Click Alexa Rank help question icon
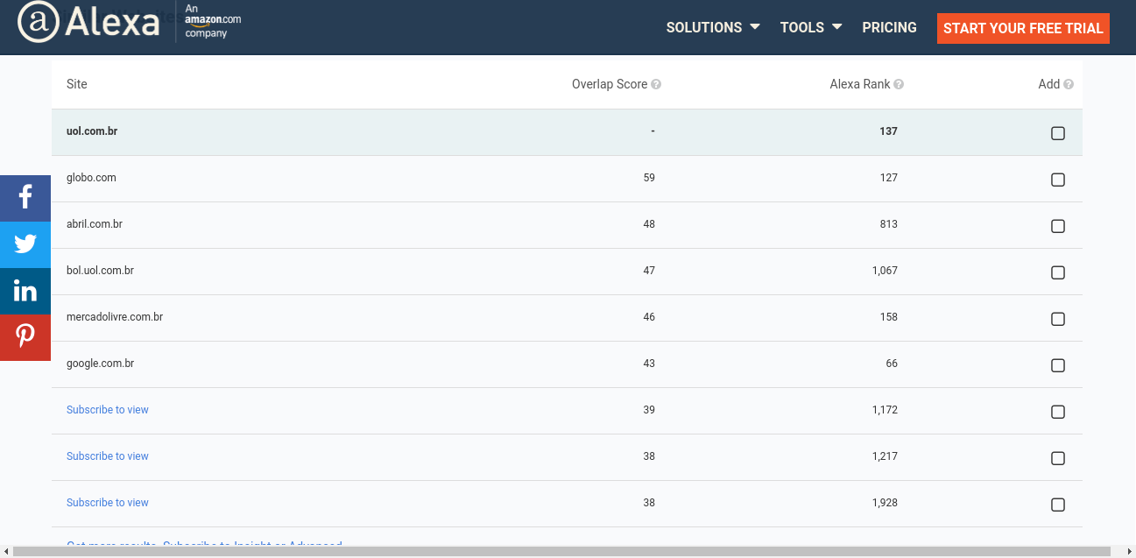Image resolution: width=1136 pixels, height=558 pixels. click(x=899, y=85)
